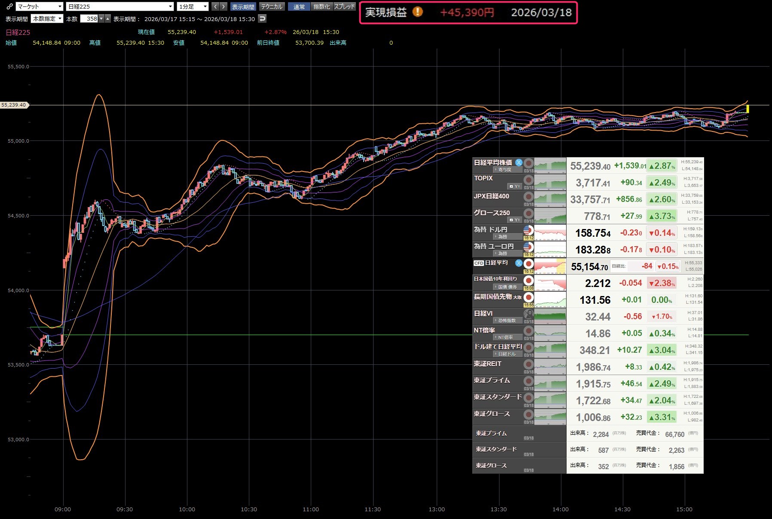Switch chart mode to 指数化
This screenshot has height=519, width=772.
pyautogui.click(x=322, y=6)
